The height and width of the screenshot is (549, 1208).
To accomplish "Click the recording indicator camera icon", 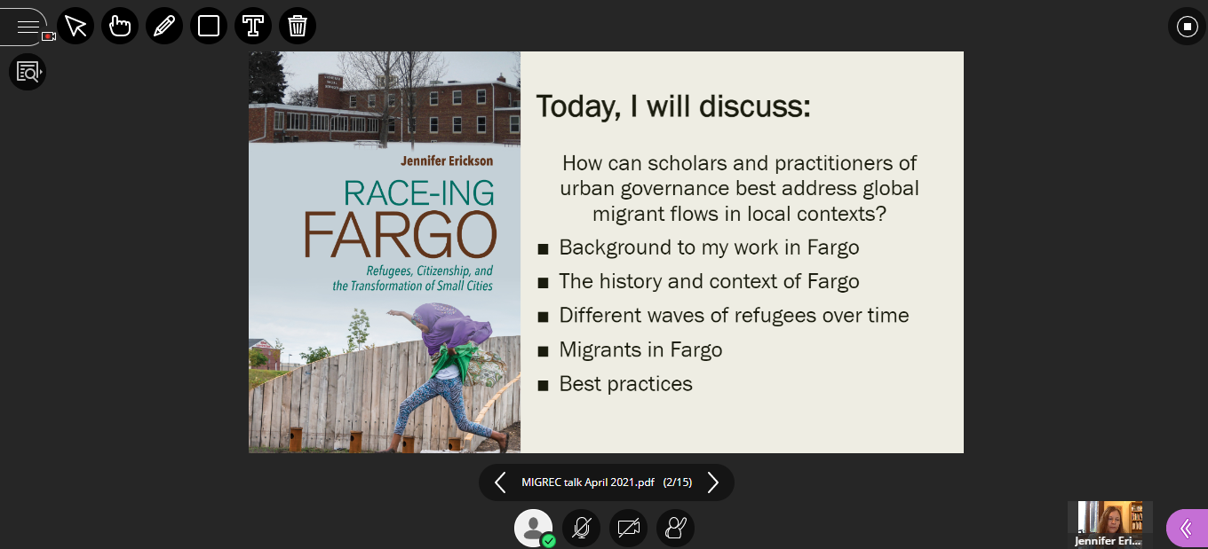I will [x=49, y=36].
